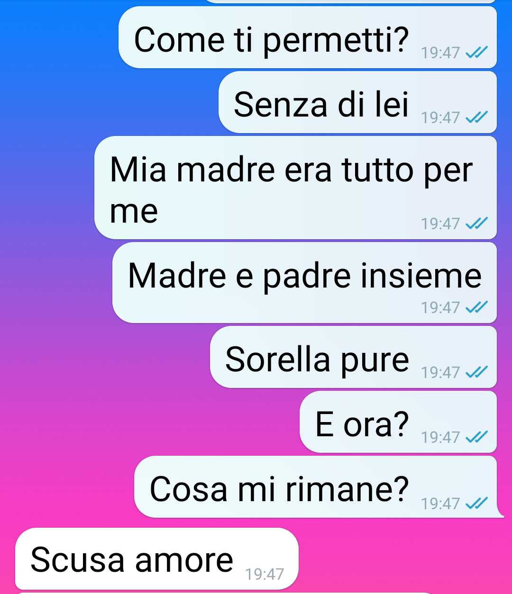Tap the double-check icon beside 'Senza di lei'
512x594 pixels.
[x=476, y=117]
